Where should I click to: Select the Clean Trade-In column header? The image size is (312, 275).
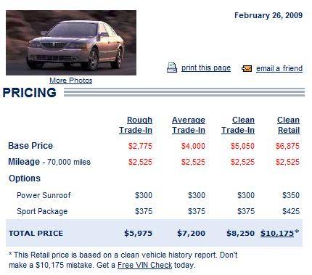coord(238,125)
